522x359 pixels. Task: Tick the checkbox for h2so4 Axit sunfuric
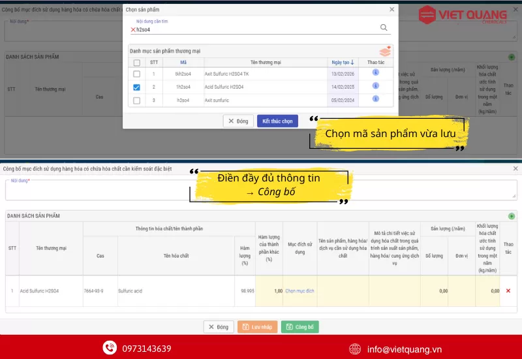click(x=136, y=101)
